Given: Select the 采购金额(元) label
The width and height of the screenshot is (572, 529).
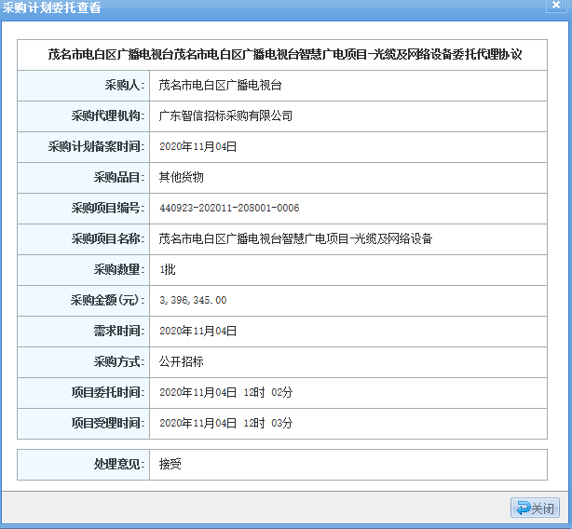Looking at the screenshot, I should [x=108, y=300].
